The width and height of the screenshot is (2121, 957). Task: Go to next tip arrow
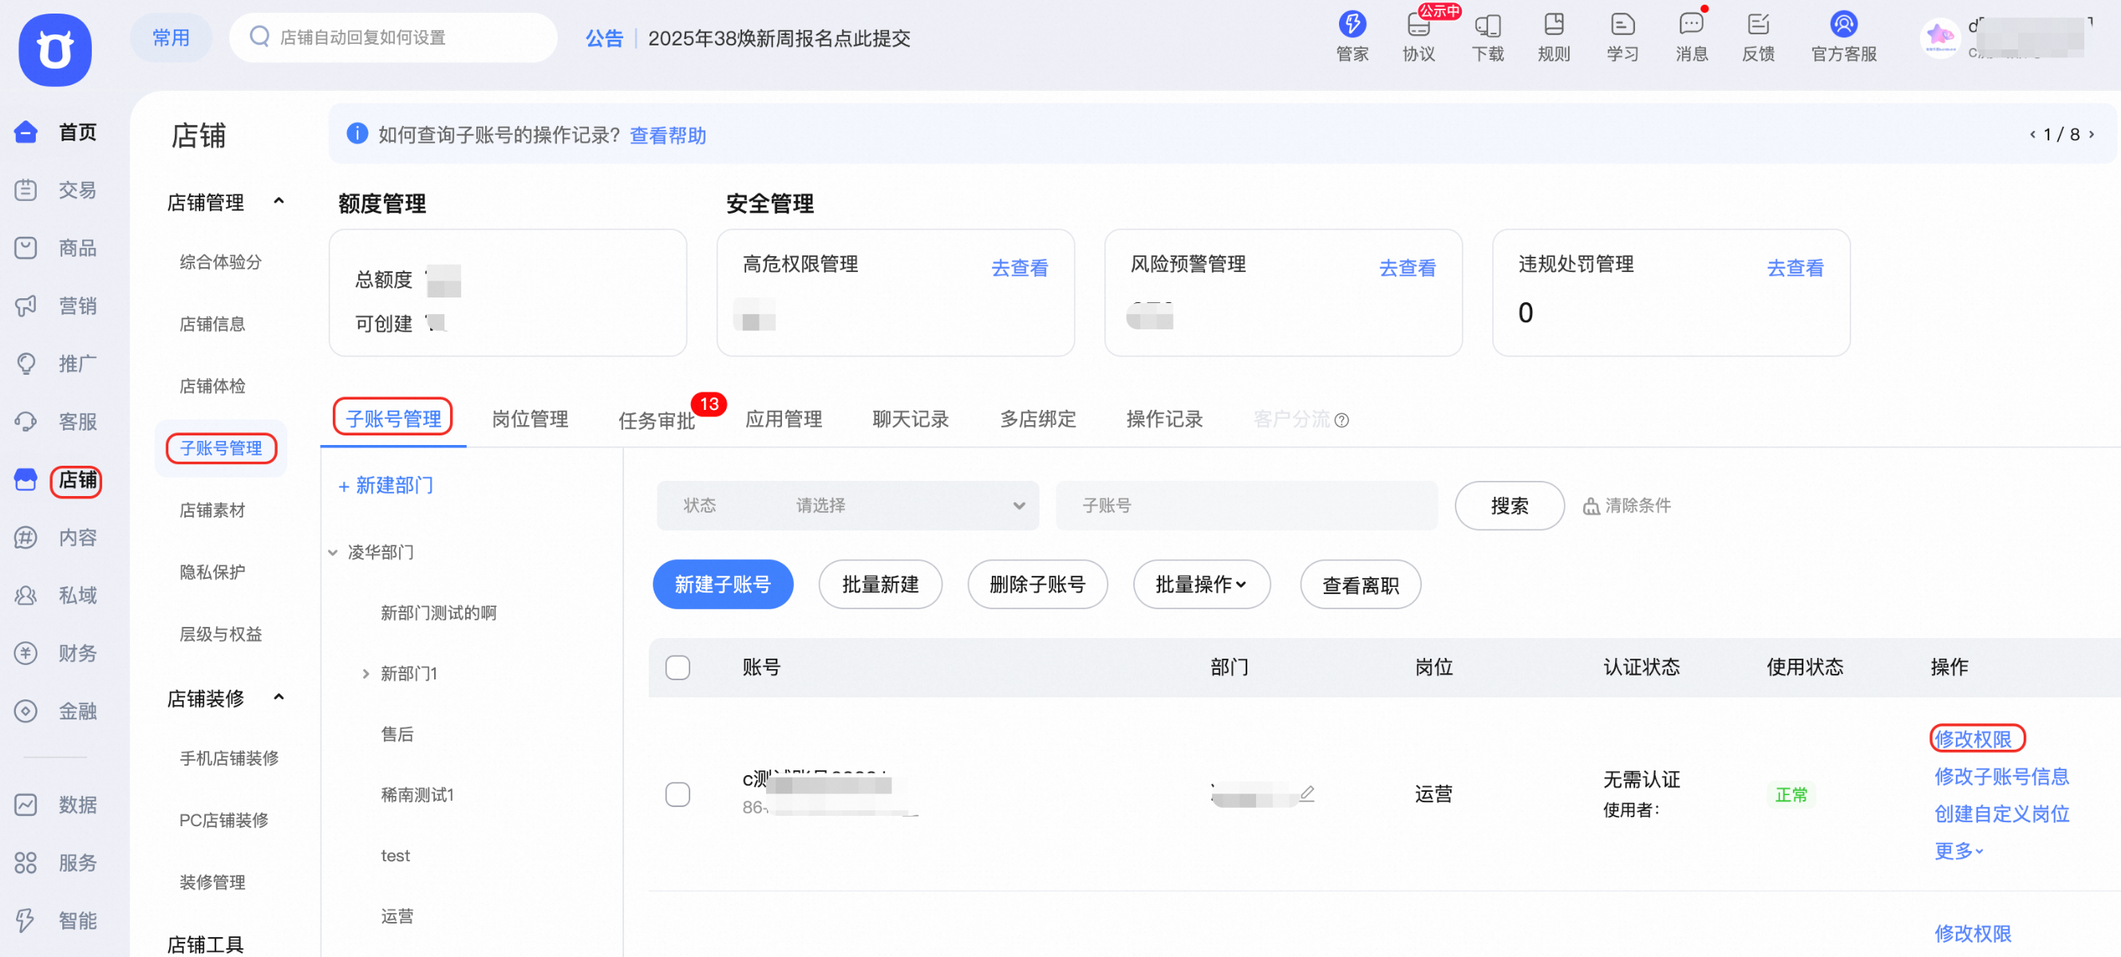tap(2092, 134)
